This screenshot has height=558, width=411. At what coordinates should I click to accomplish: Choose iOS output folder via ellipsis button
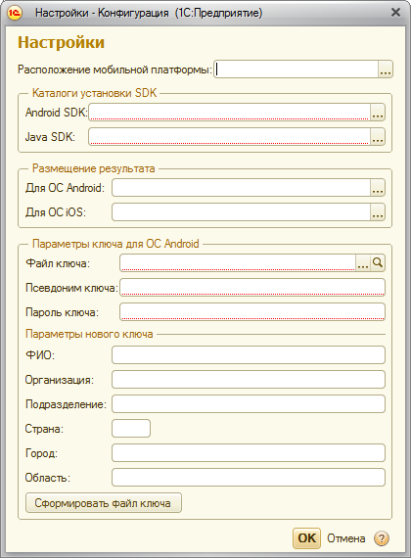378,212
